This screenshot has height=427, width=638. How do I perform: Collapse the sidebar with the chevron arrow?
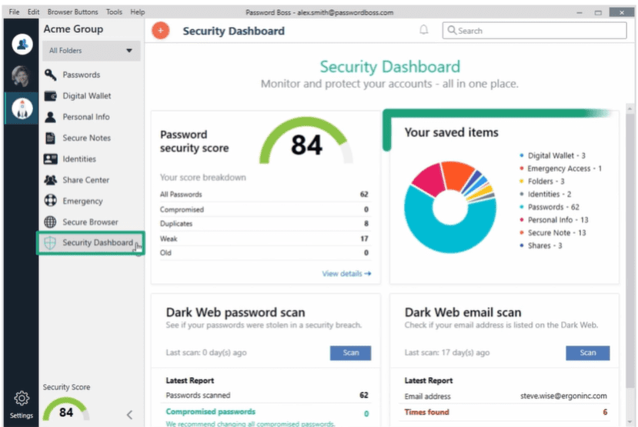129,415
